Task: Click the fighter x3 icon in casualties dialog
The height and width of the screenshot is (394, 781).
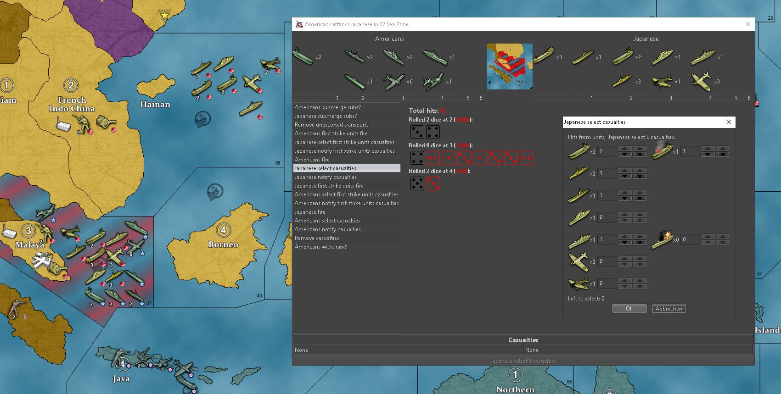Action: click(579, 261)
